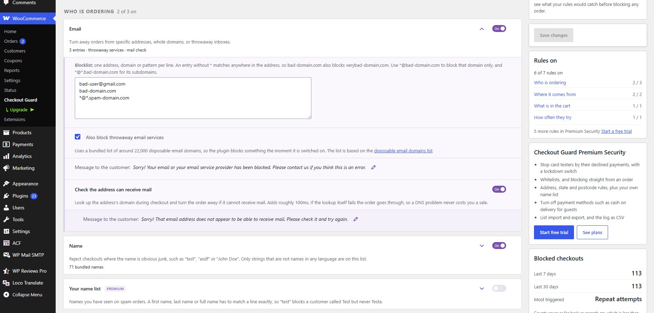This screenshot has height=313, width=654.
Task: Toggle the Your name list premium switch
Action: [499, 288]
